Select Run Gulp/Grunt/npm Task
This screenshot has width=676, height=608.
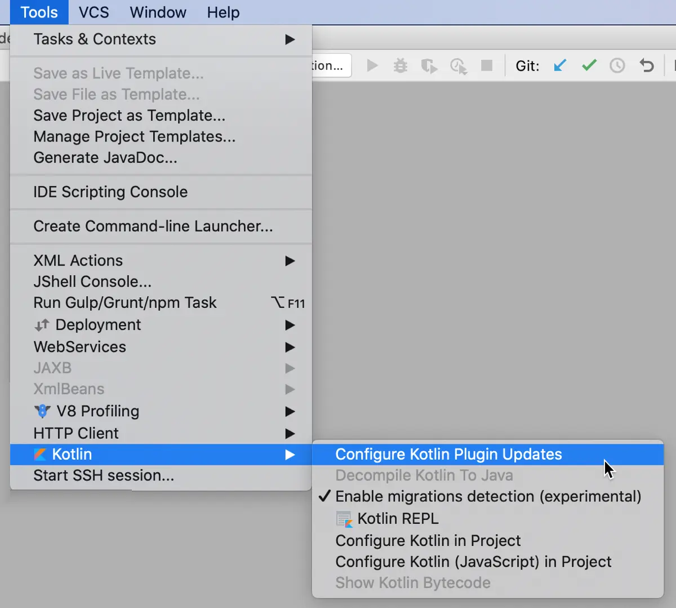pos(161,303)
